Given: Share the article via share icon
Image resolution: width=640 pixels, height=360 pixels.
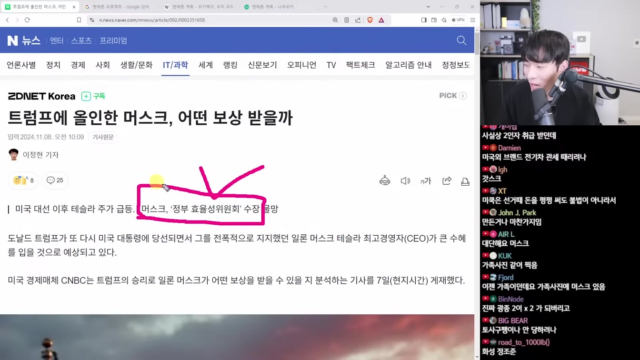Looking at the screenshot, I should (447, 181).
